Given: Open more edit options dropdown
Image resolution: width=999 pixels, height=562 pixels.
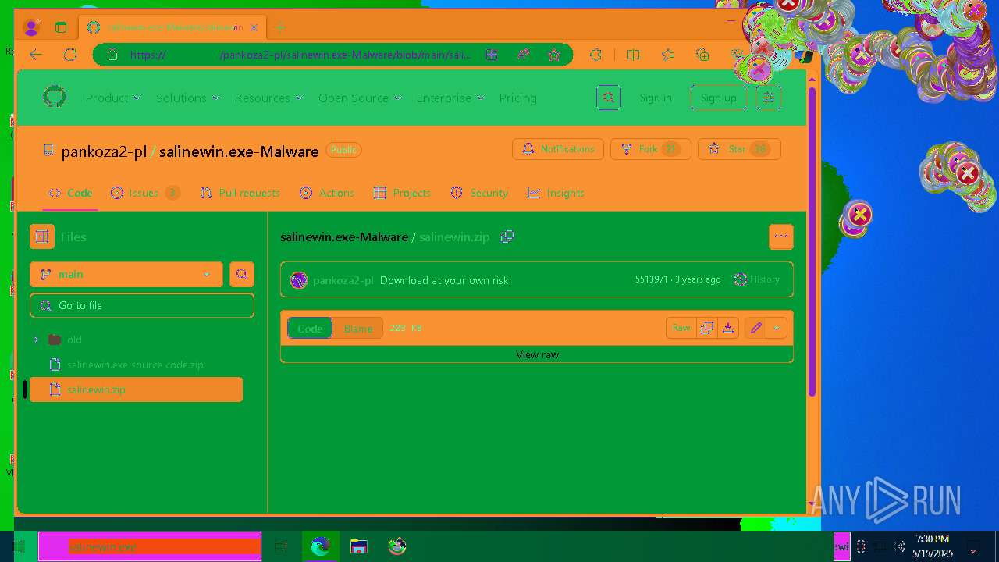Looking at the screenshot, I should coord(777,328).
